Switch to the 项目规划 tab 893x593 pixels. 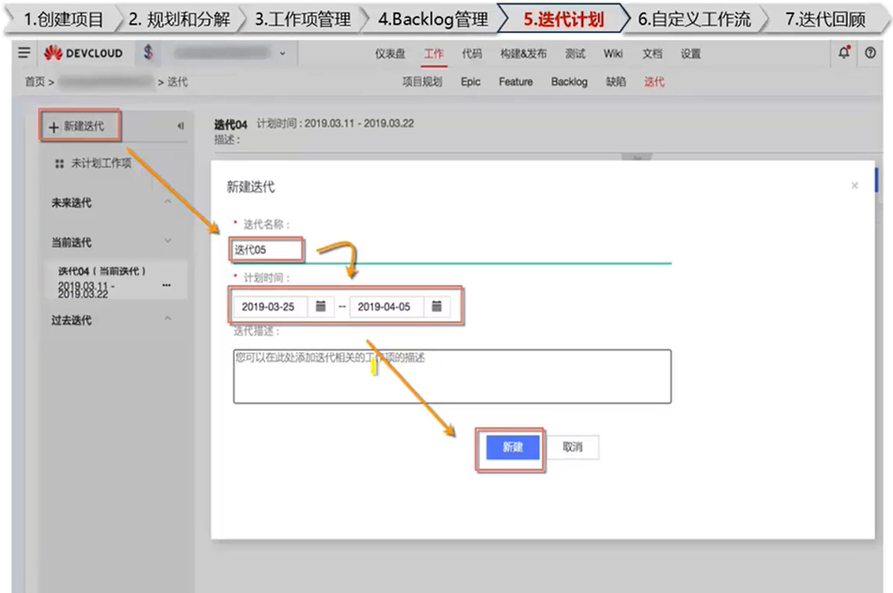[x=422, y=81]
